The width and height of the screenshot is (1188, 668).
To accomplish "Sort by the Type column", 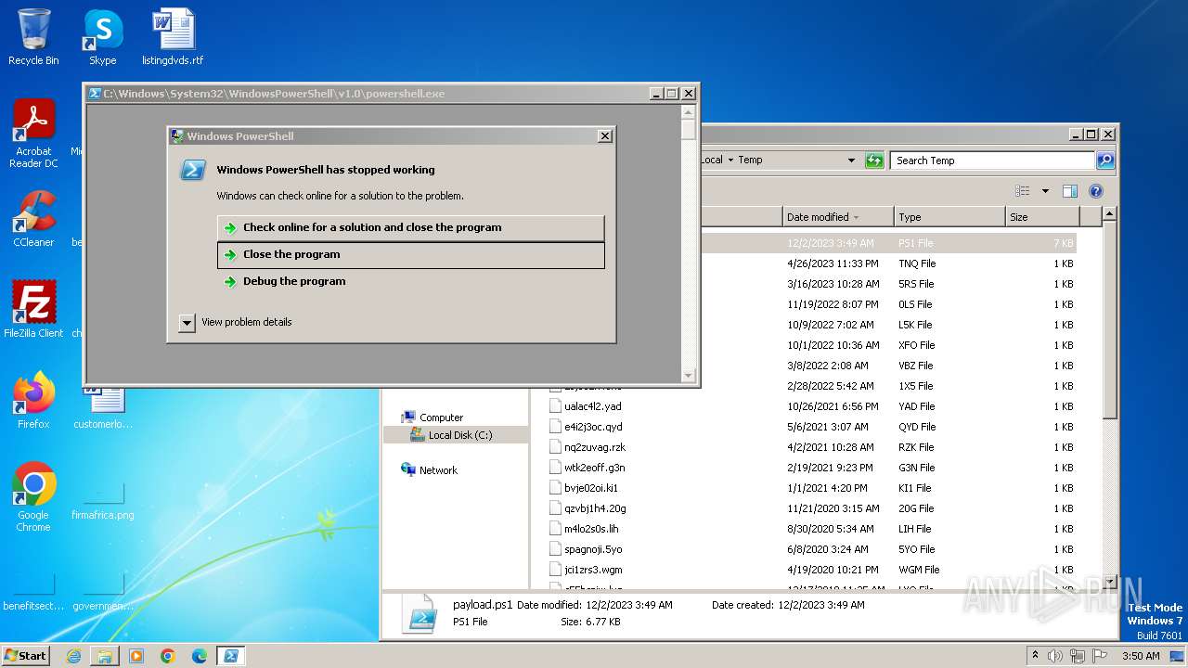I will coord(949,217).
